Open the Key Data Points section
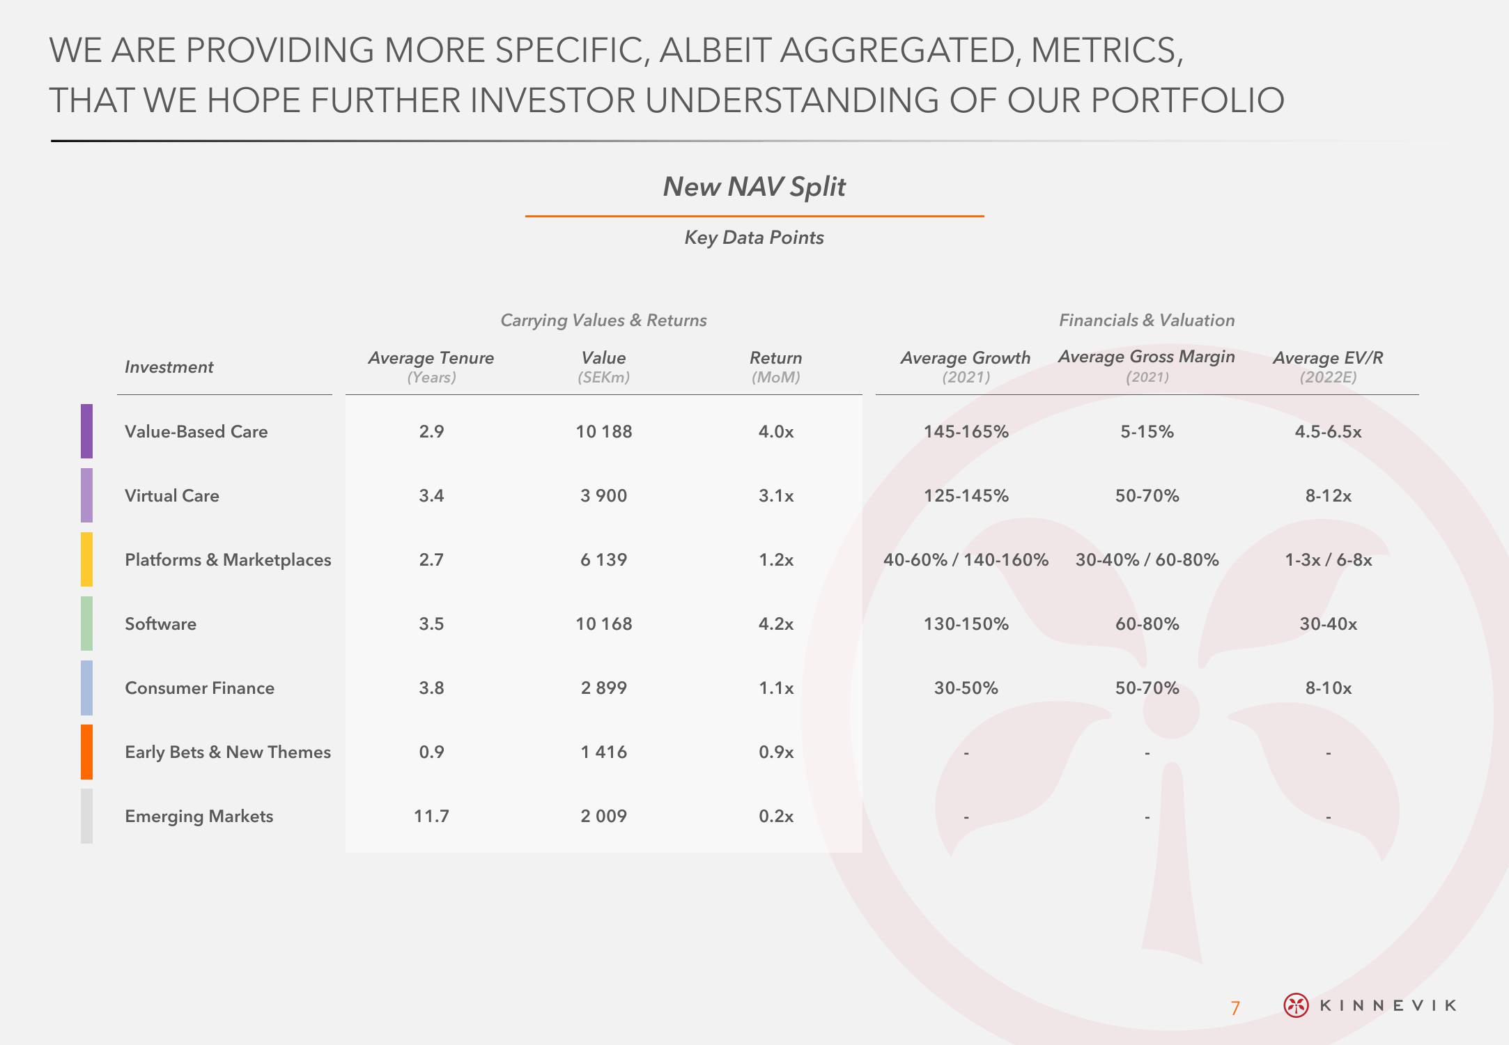Screen dimensions: 1509x1045 (753, 251)
